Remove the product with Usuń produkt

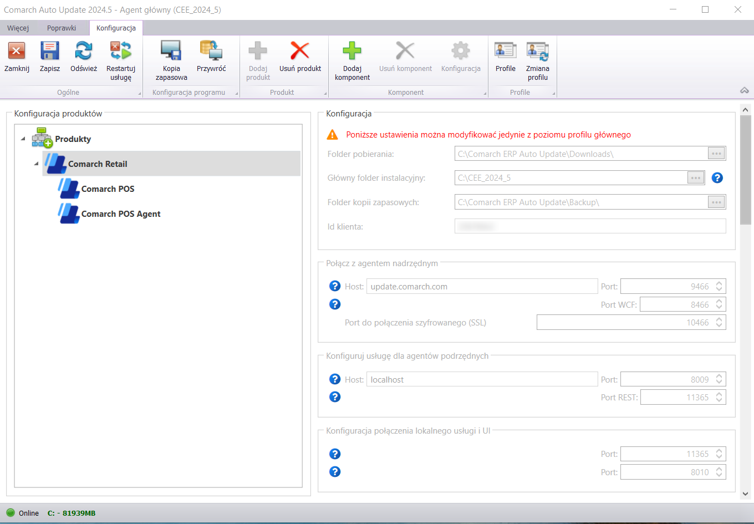click(x=300, y=51)
